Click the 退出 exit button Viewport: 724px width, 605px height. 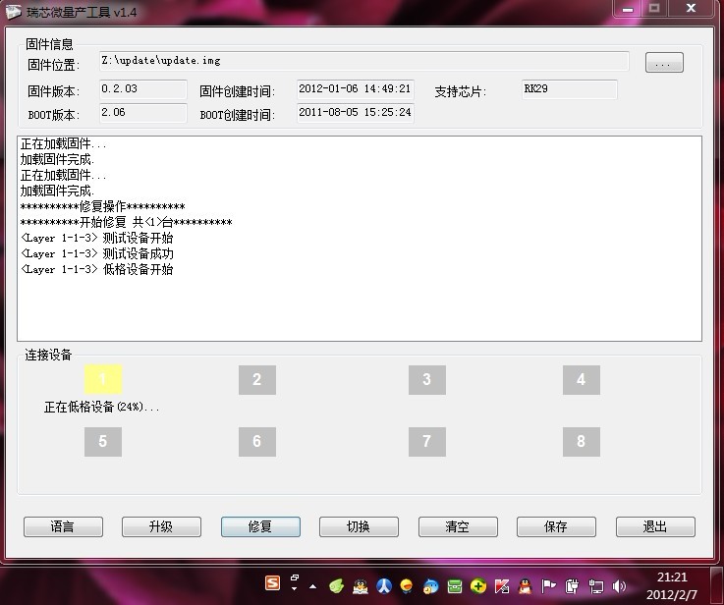[x=655, y=526]
